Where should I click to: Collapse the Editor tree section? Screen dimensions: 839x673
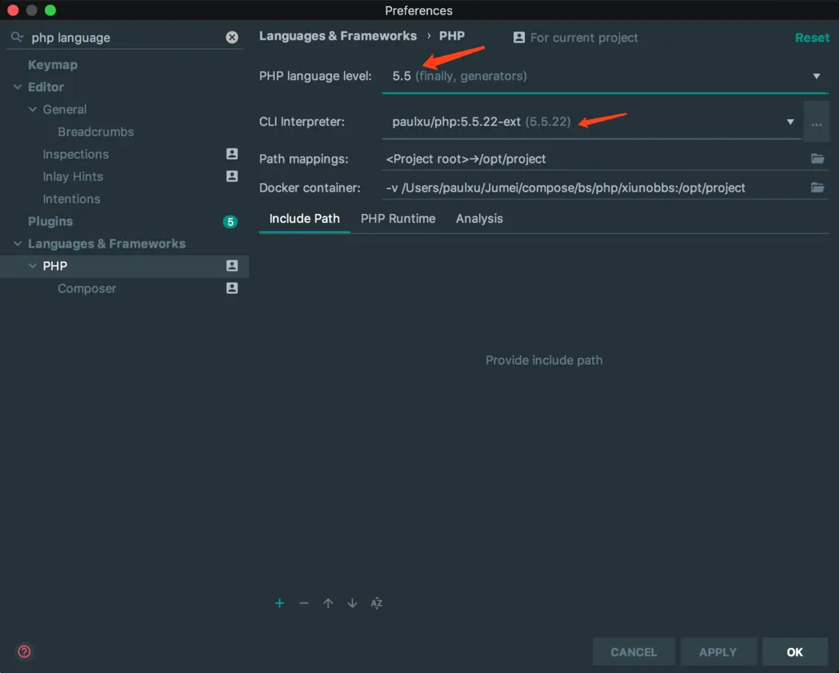18,87
